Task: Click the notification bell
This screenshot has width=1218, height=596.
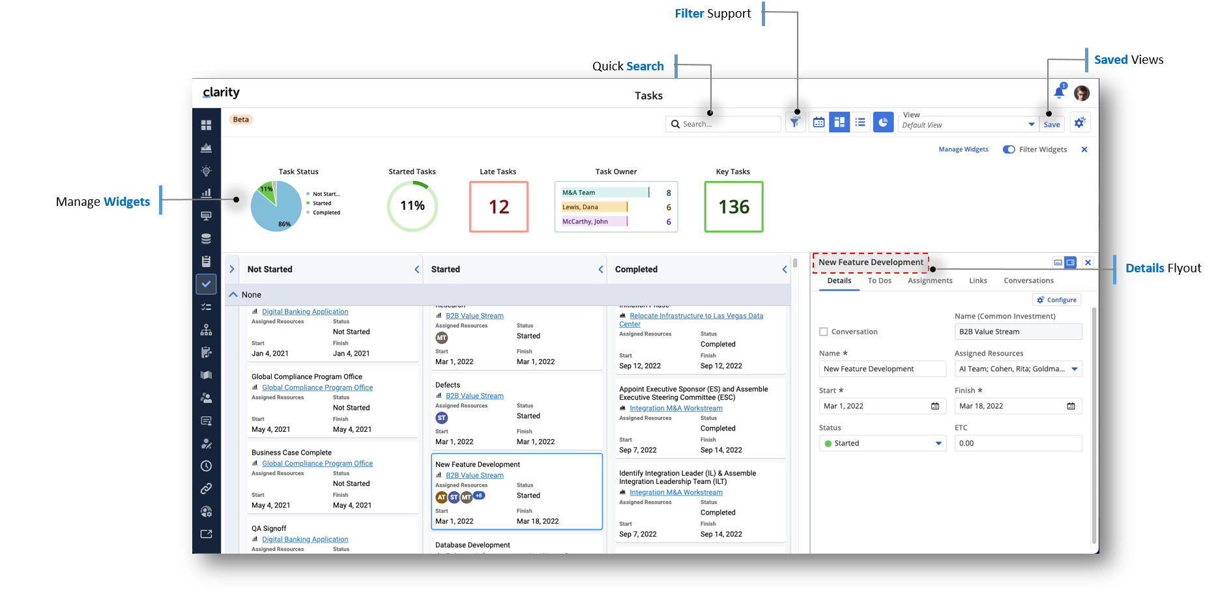Action: pos(1058,92)
